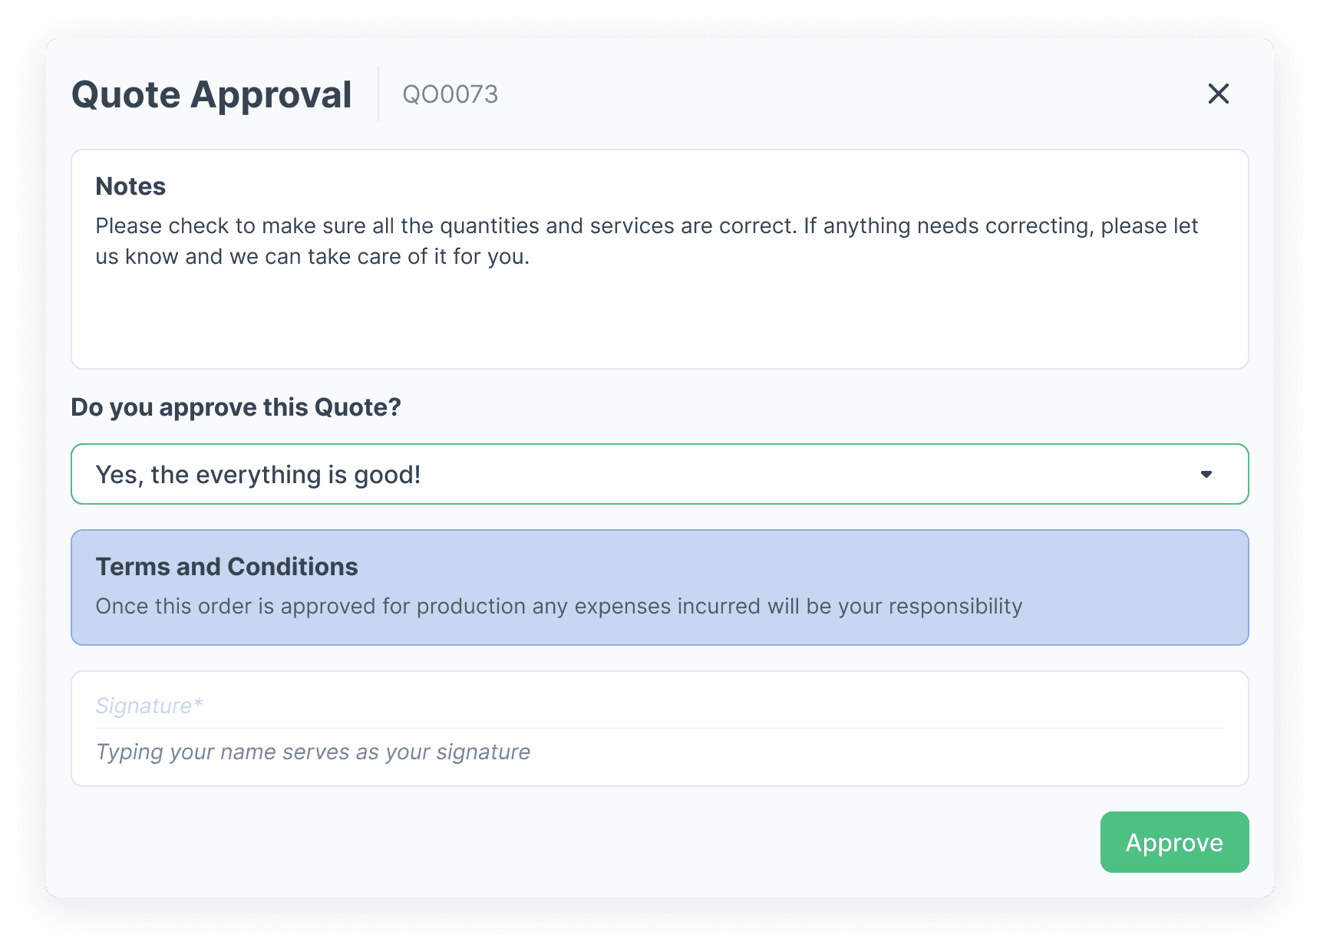The width and height of the screenshot is (1320, 951).
Task: Click inside the Signature field
Action: [660, 706]
